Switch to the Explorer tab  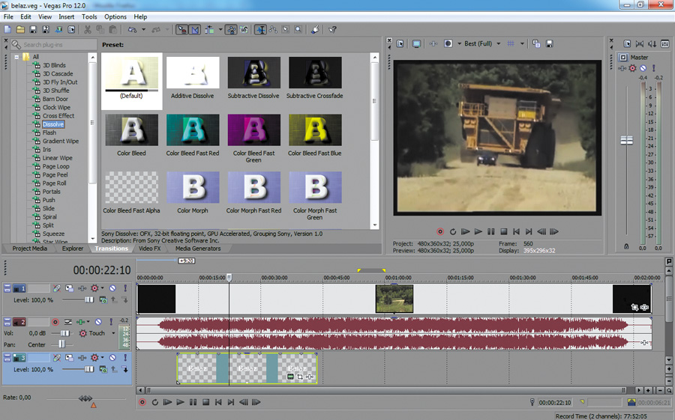pyautogui.click(x=72, y=249)
